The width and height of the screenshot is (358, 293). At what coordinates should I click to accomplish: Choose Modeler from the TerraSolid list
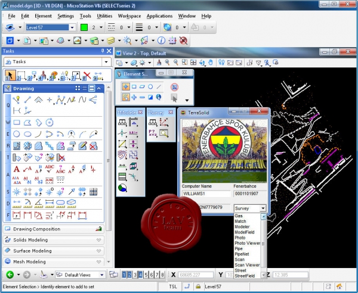pyautogui.click(x=242, y=227)
